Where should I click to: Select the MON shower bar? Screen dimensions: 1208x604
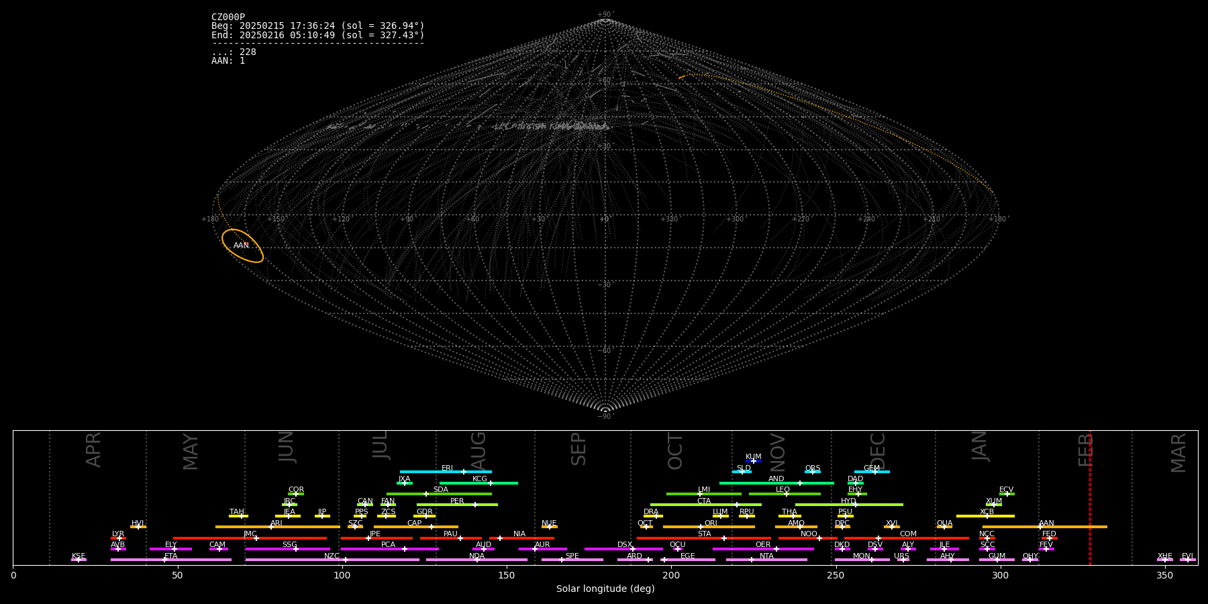862,560
